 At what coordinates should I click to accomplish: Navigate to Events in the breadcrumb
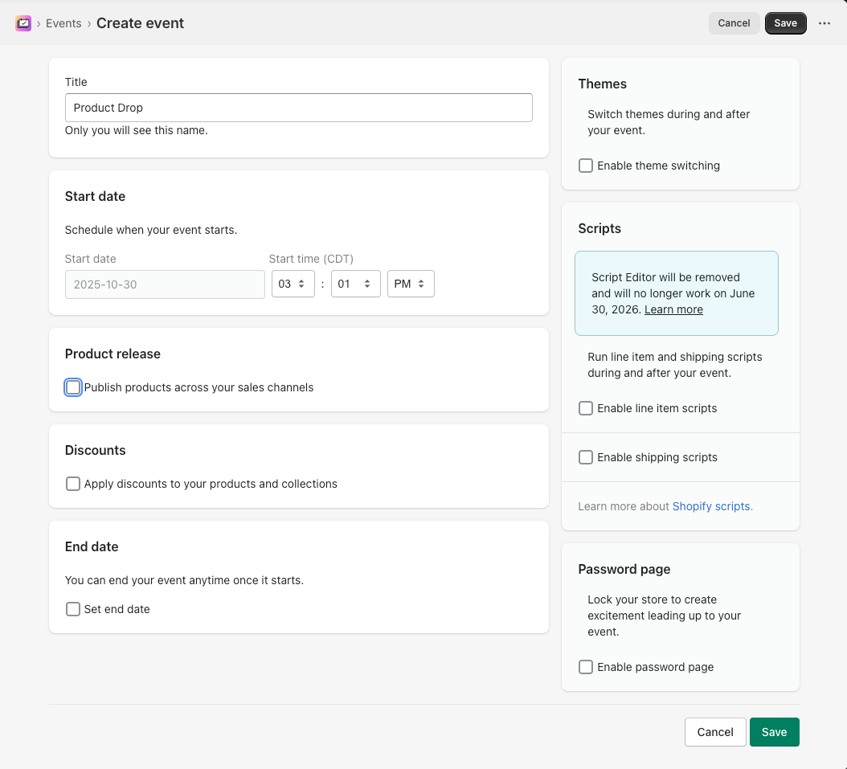point(63,23)
